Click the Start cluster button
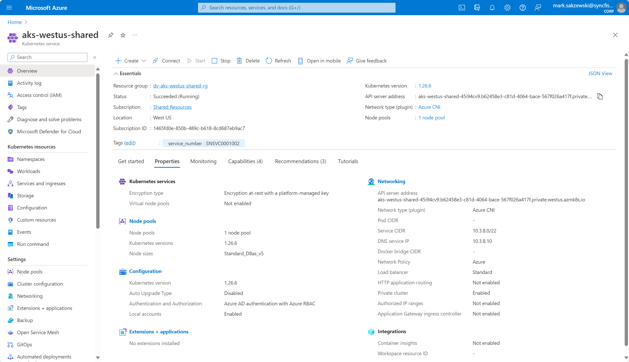Image resolution: width=629 pixels, height=362 pixels. click(196, 61)
